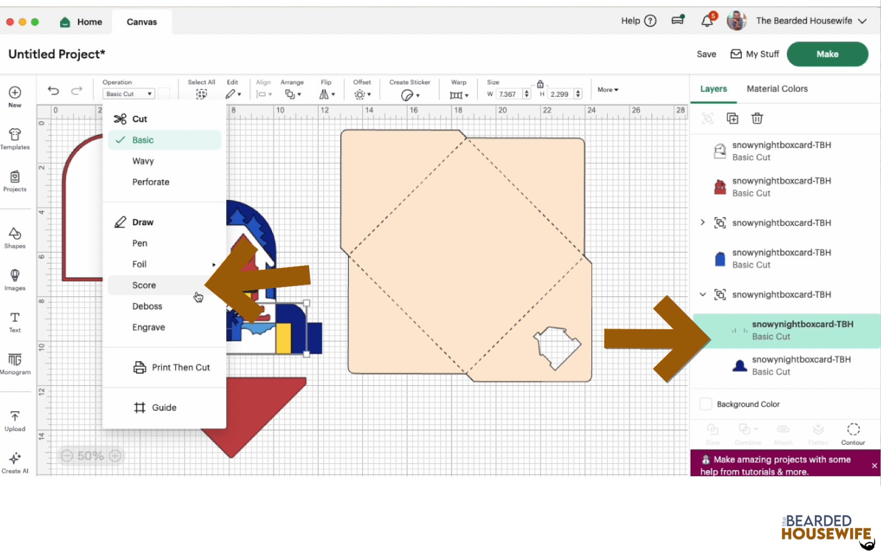Collapse the expanded snowynightboxcard-TBH group
This screenshot has height=560, width=881.
point(703,295)
